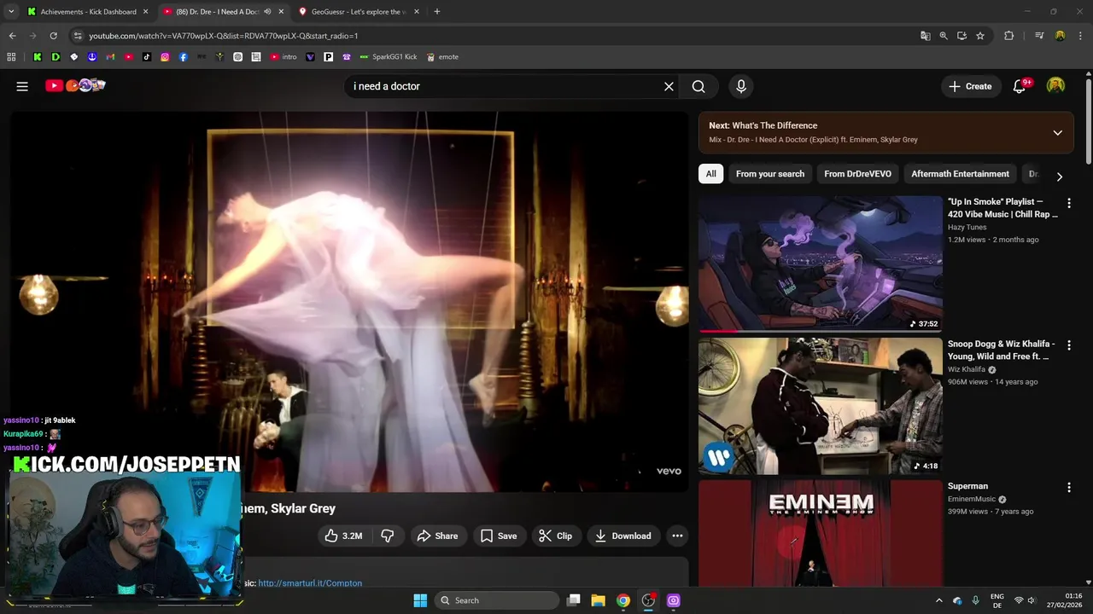The height and width of the screenshot is (614, 1093).
Task: Open YouTube notifications bell
Action: (1020, 86)
